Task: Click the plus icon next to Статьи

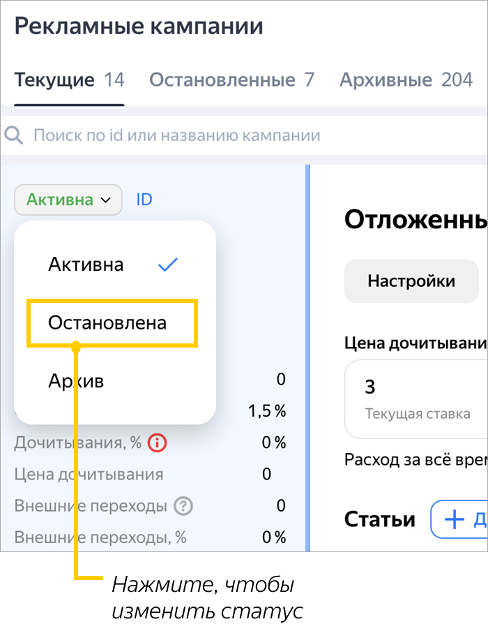Action: point(454,520)
